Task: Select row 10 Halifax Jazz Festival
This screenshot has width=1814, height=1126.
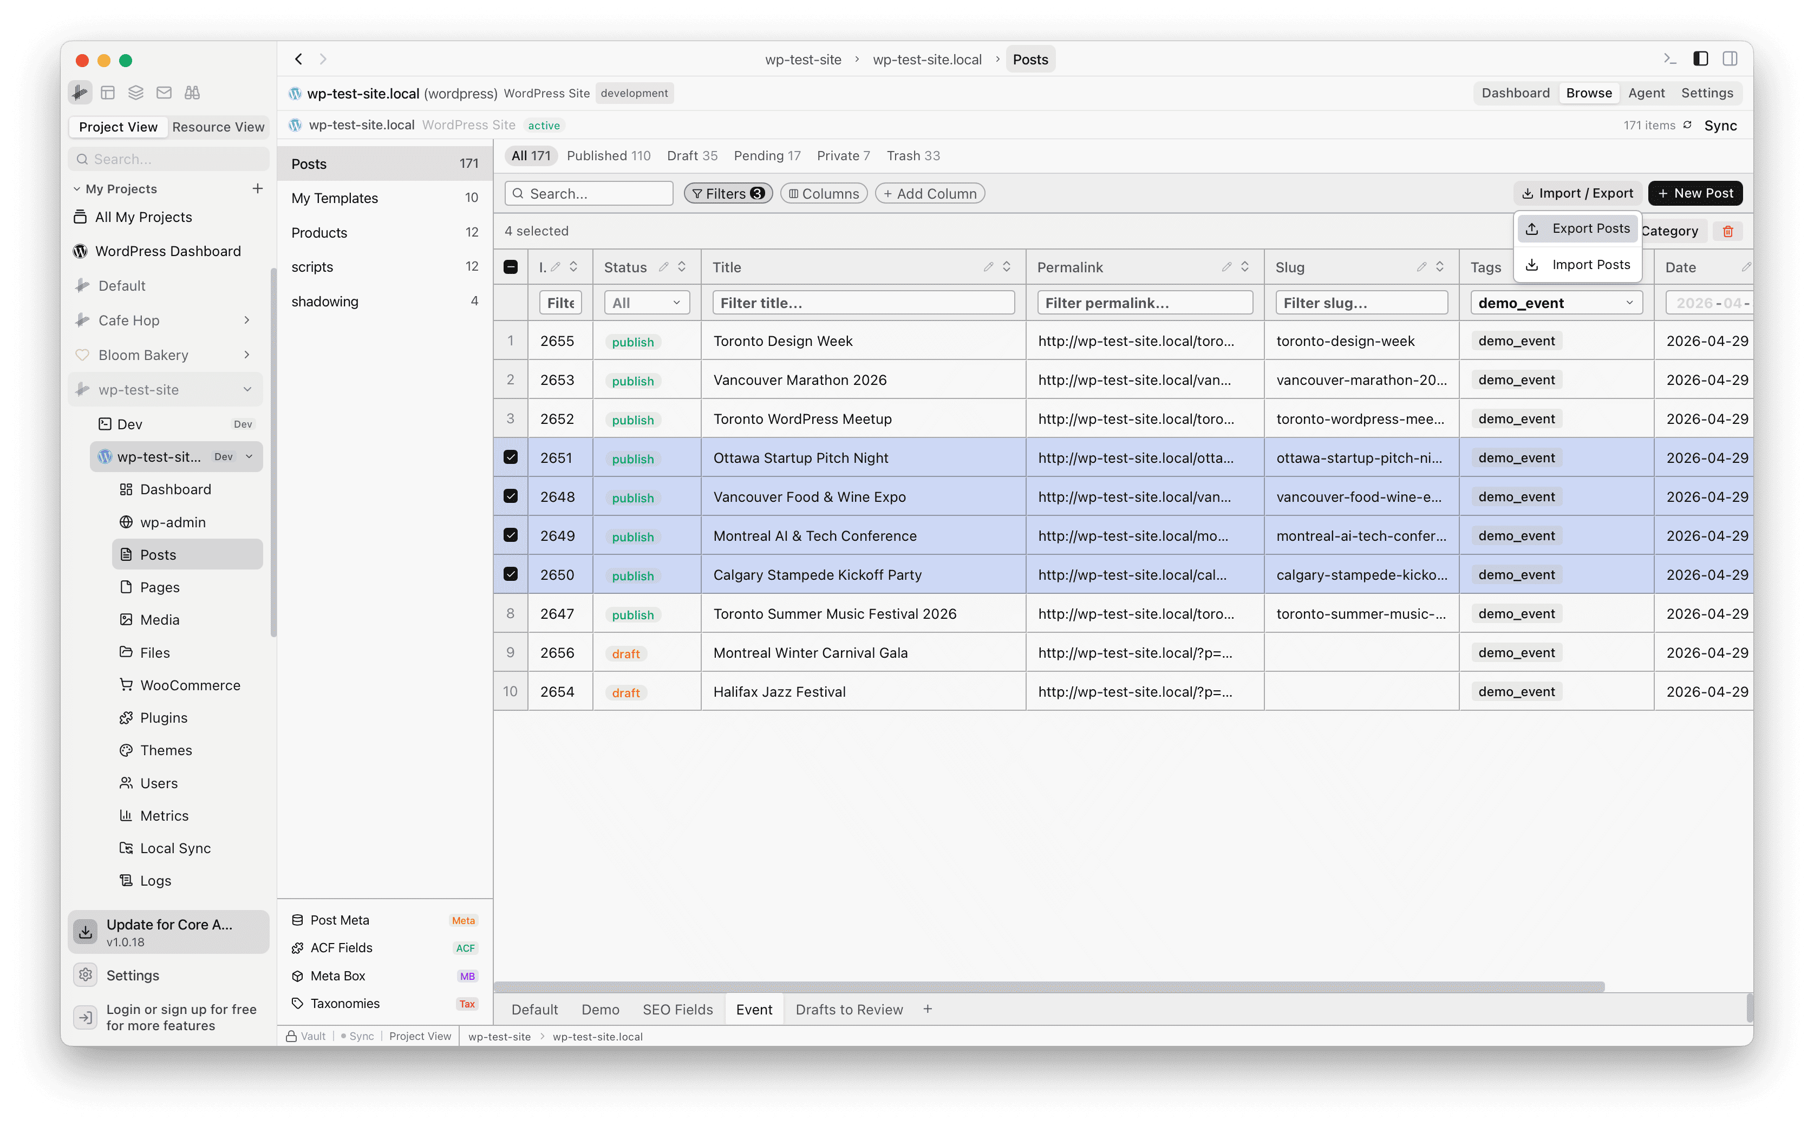Action: (510, 691)
